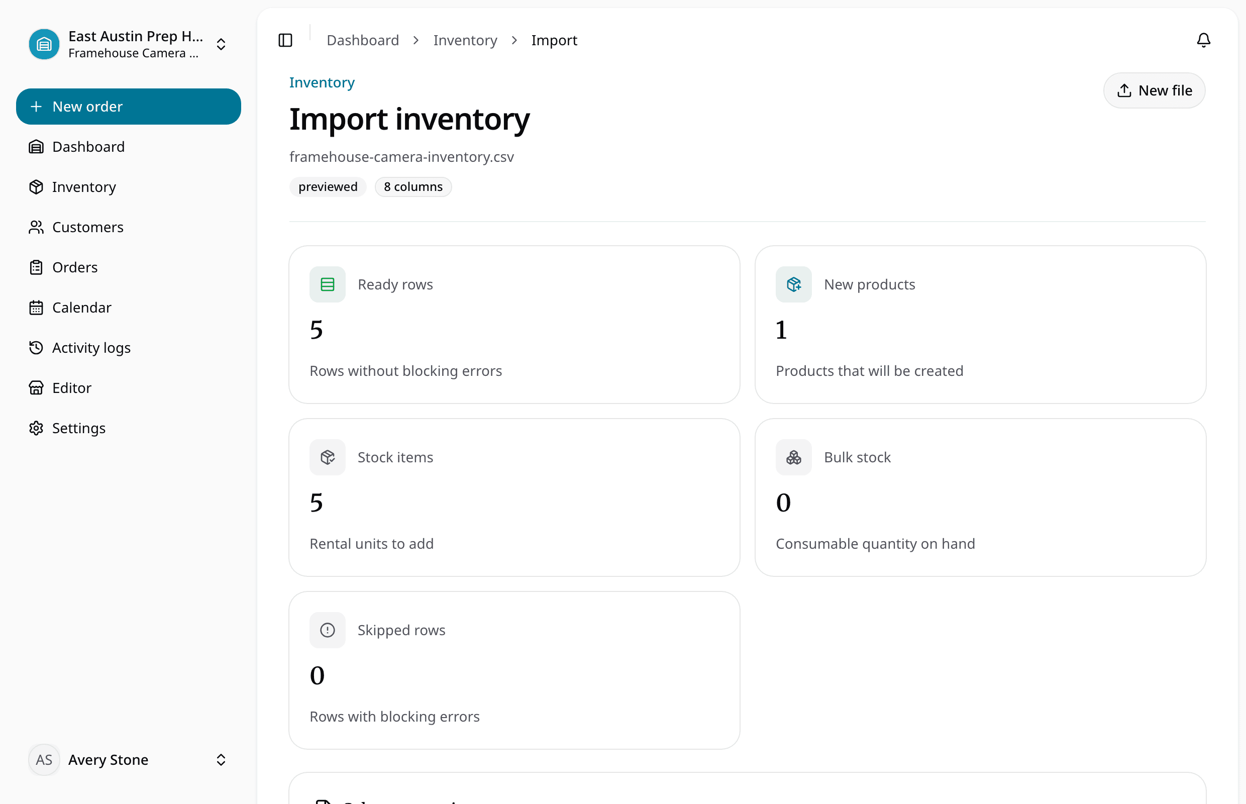
Task: Click the Dashboard house icon in sidebar
Action: point(36,147)
